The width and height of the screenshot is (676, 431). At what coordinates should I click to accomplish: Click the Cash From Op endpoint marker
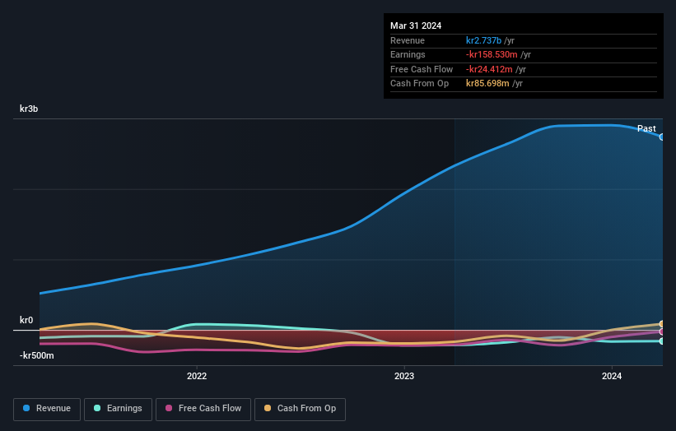(x=662, y=324)
